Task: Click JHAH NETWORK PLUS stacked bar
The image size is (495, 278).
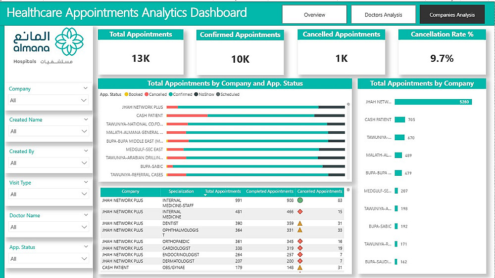Action: pos(256,107)
